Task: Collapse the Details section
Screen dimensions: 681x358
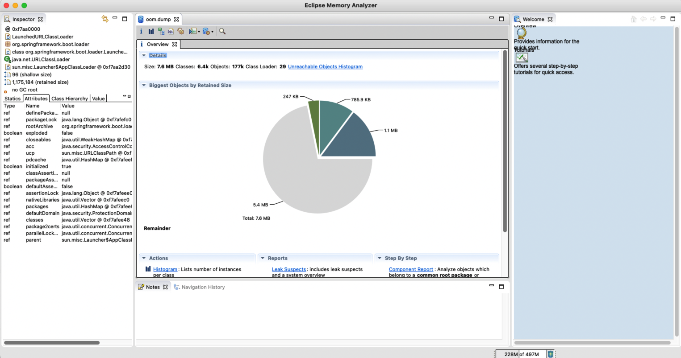Action: [x=144, y=55]
